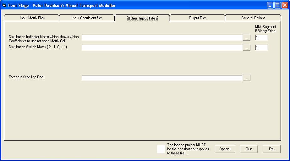This screenshot has height=161, width=290.
Task: Close the Four Stage window
Action: [x=285, y=5]
